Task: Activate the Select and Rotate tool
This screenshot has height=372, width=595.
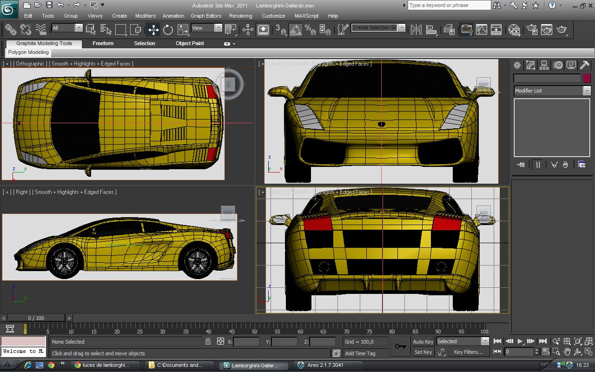Action: [x=168, y=30]
